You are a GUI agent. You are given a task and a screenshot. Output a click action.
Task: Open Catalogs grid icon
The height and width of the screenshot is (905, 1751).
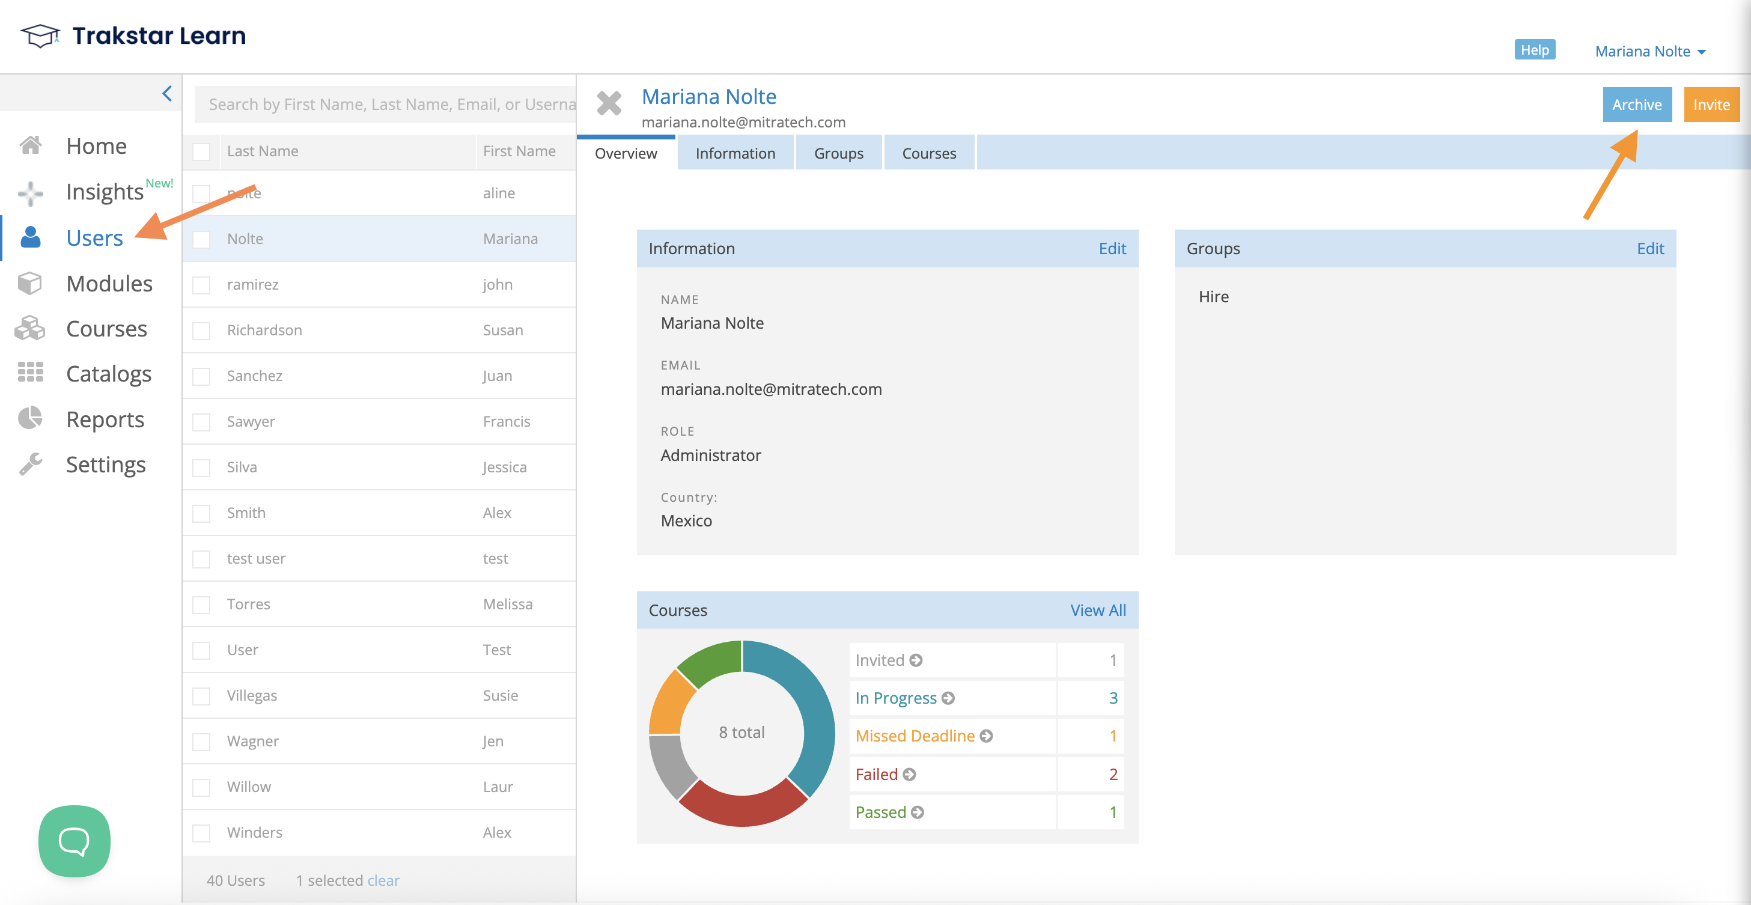click(31, 373)
